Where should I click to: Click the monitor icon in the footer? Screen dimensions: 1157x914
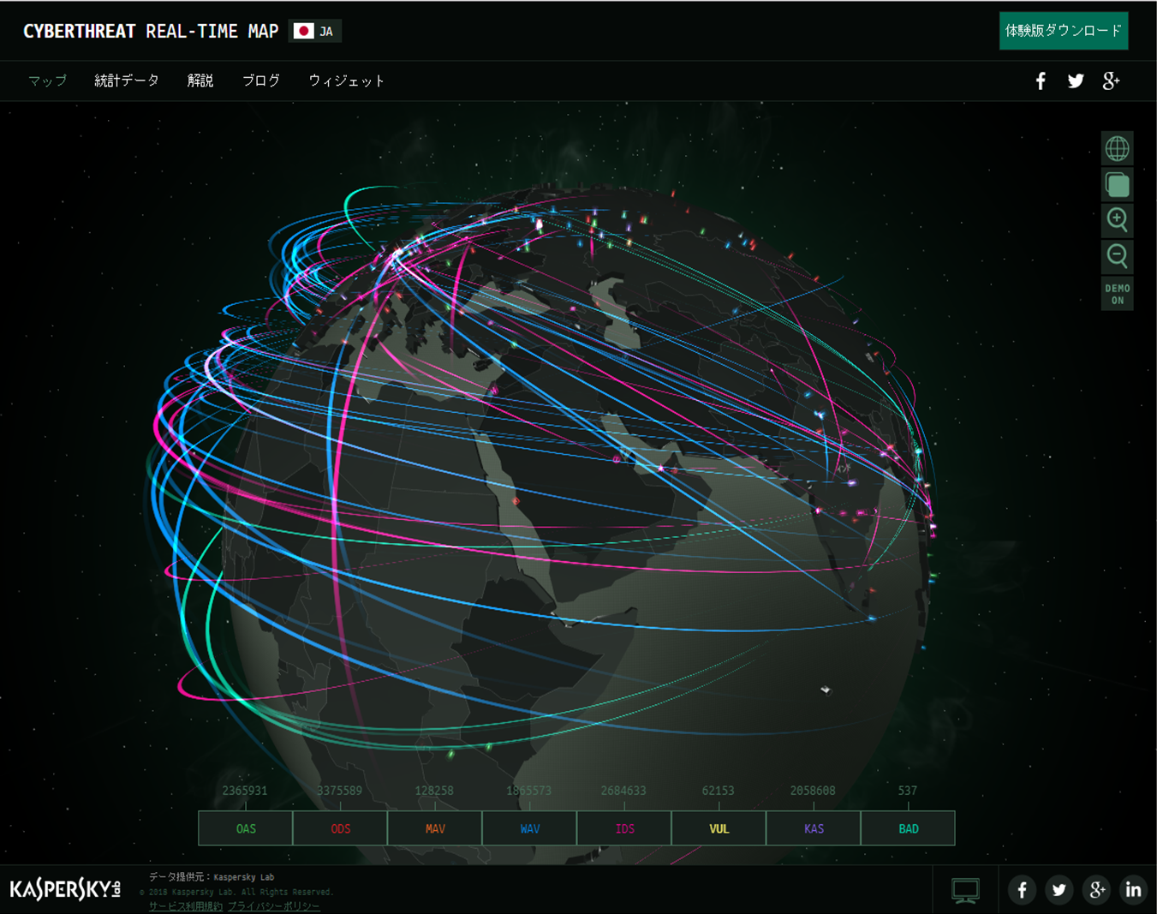click(x=965, y=891)
